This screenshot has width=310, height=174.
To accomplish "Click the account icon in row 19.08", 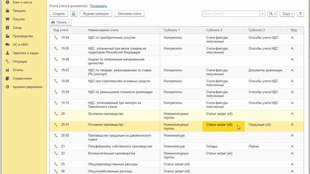I will click(x=56, y=81).
